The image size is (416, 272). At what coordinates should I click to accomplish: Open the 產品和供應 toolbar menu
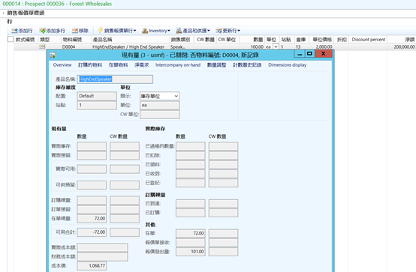tap(193, 31)
